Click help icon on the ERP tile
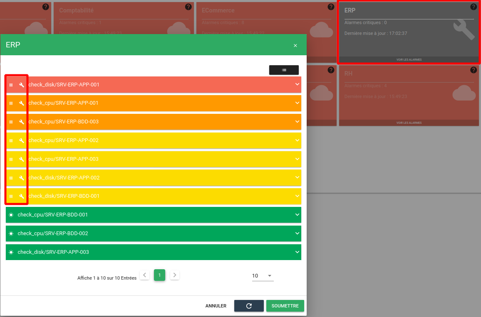481x317 pixels. click(474, 7)
